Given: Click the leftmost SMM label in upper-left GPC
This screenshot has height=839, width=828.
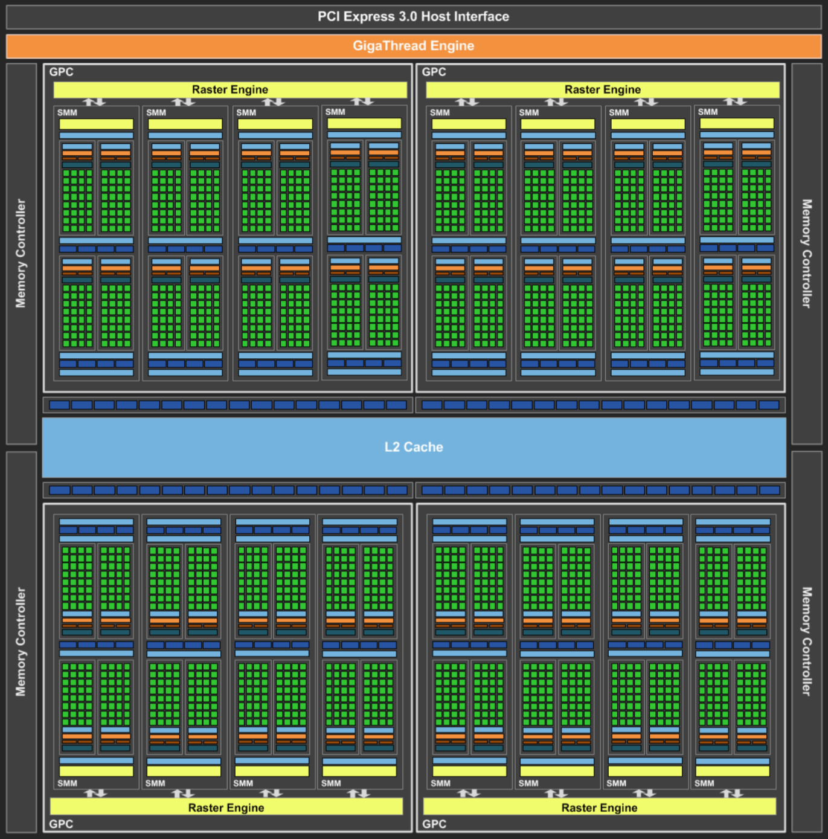Looking at the screenshot, I should (67, 112).
